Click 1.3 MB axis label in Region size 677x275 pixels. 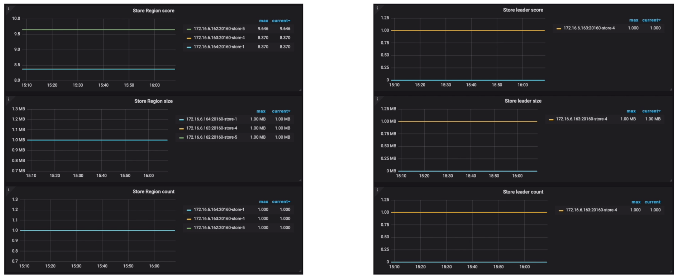pos(18,109)
